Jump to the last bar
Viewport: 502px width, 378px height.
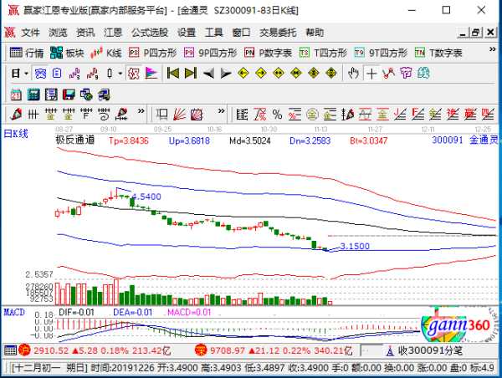pyautogui.click(x=191, y=74)
